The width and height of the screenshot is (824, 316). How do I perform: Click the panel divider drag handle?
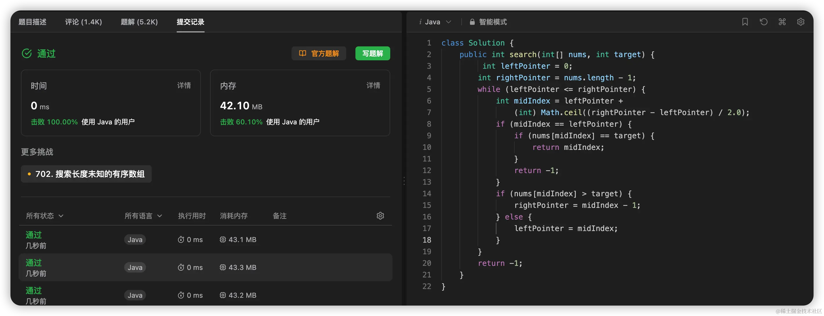point(404,181)
